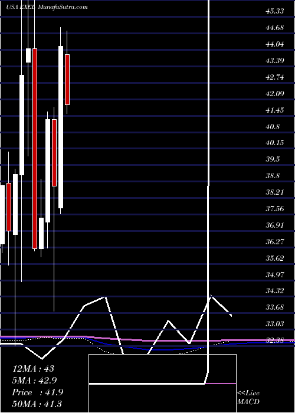This screenshot has width=295, height=413.
Task: Click the tallest red candlestick from 44 to 36
Action: tap(35, 149)
